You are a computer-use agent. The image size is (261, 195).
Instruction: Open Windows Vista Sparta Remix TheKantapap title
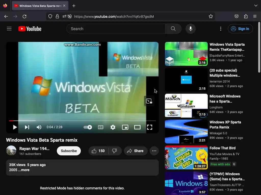pos(227,47)
